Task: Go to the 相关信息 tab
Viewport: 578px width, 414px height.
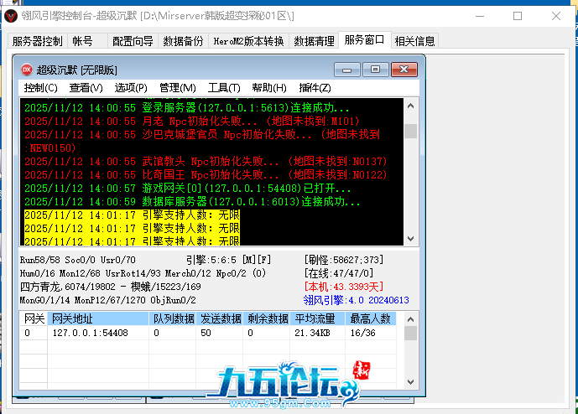Action: coord(414,41)
